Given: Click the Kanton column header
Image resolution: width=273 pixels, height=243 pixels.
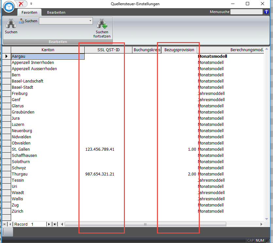Looking at the screenshot, I should click(48, 50).
